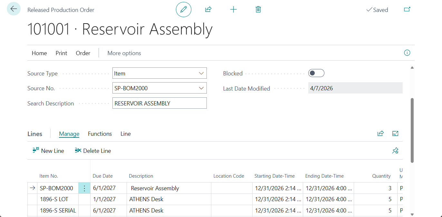Click the Search Description input field
This screenshot has width=442, height=217.
coord(159,103)
